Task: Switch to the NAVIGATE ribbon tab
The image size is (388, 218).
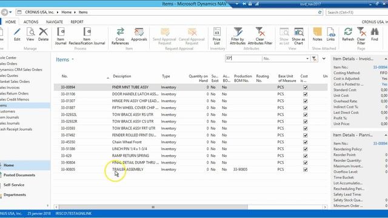Action: pyautogui.click(x=55, y=22)
